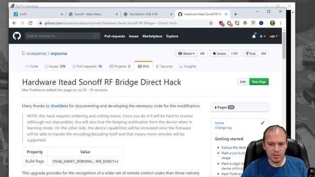Click the blue round extension icon

[261, 23]
